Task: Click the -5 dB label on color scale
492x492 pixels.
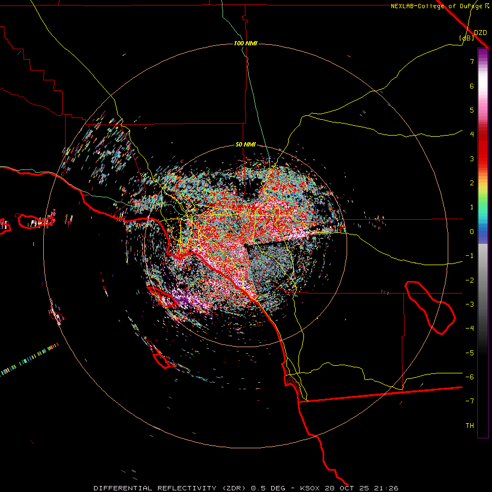Action: pos(470,353)
